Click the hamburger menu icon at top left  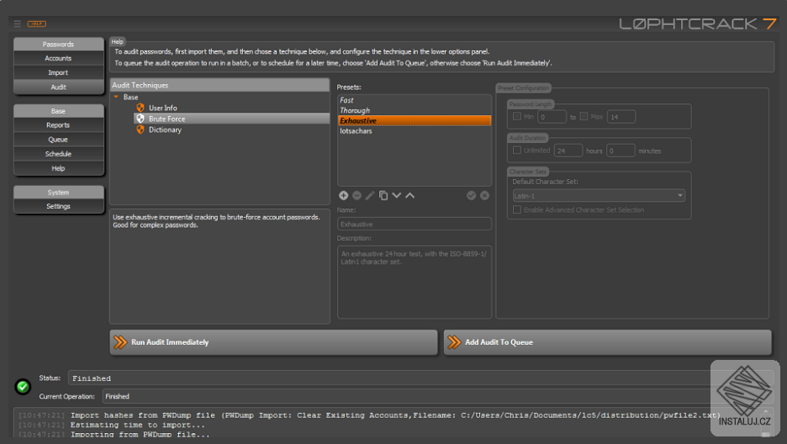(18, 24)
